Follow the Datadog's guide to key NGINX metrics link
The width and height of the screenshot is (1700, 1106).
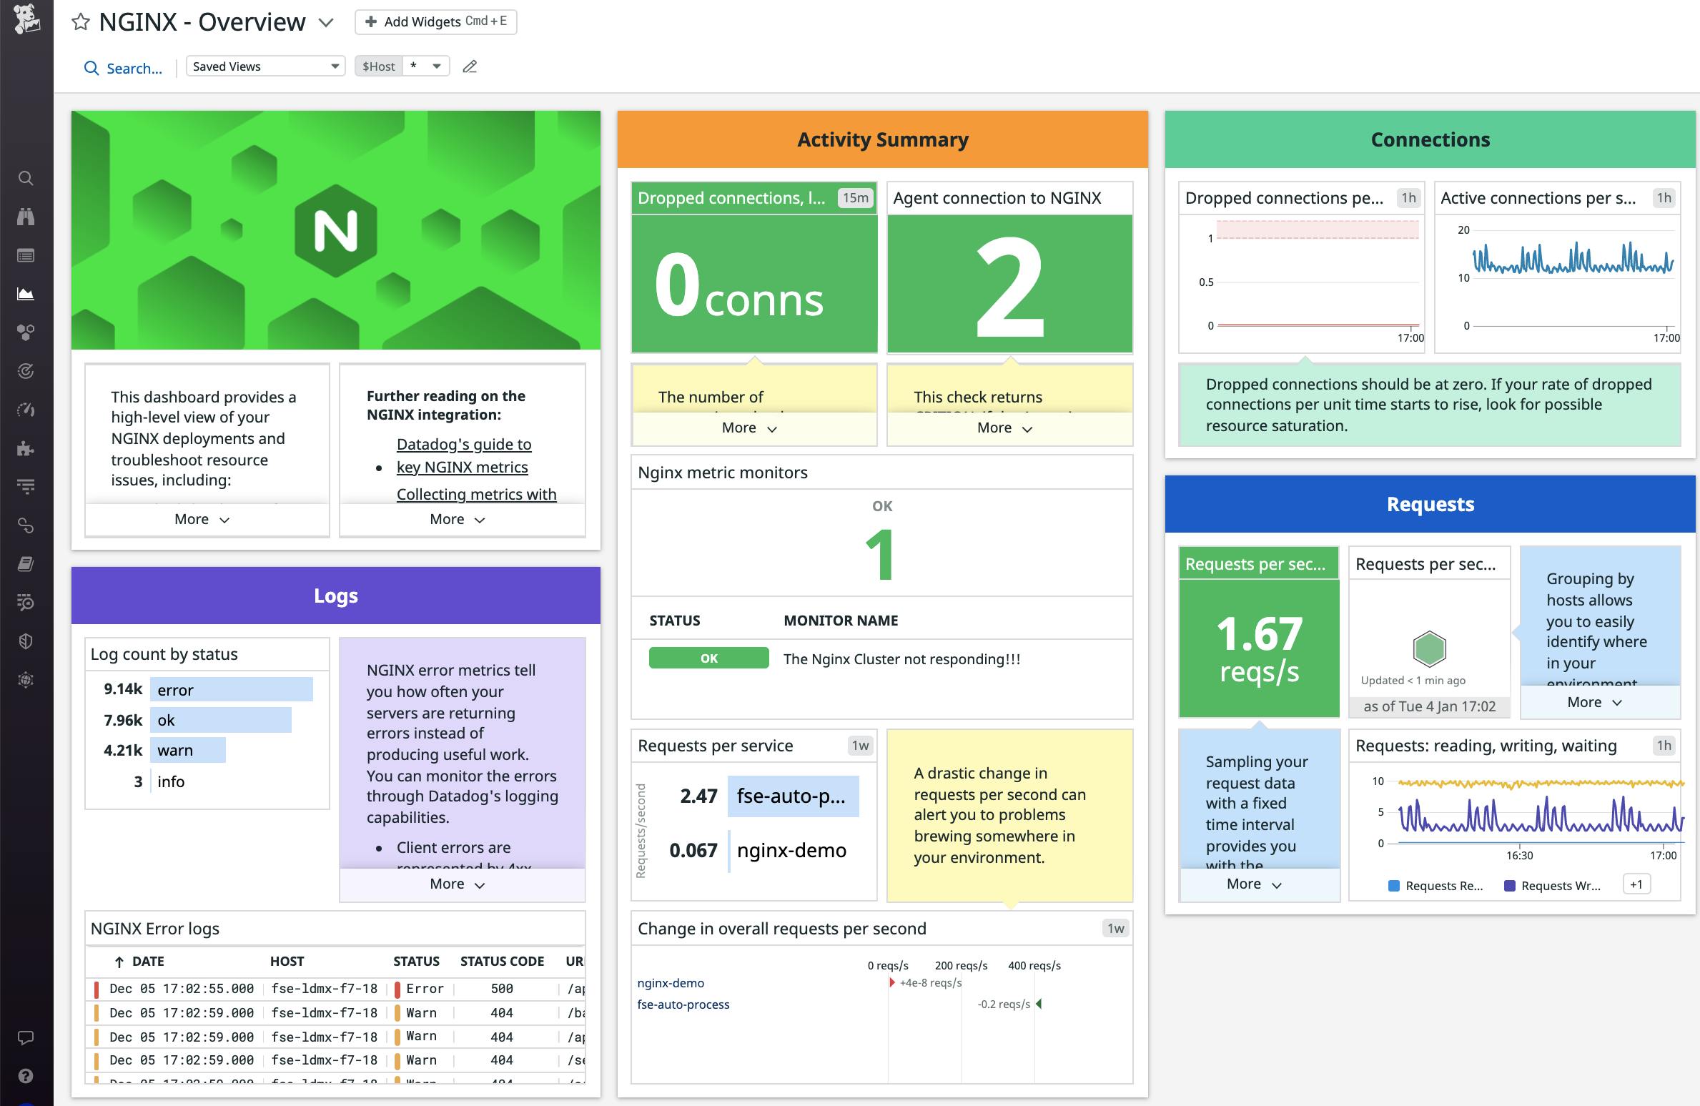[x=463, y=455]
